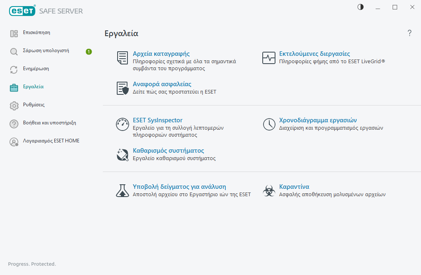The width and height of the screenshot is (421, 275).
Task: Click the green scan notification badge
Action: pos(89,51)
